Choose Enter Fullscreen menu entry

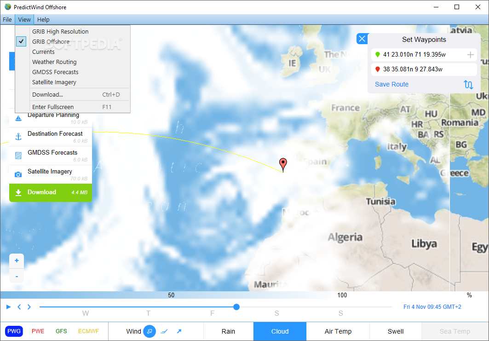tap(73, 107)
